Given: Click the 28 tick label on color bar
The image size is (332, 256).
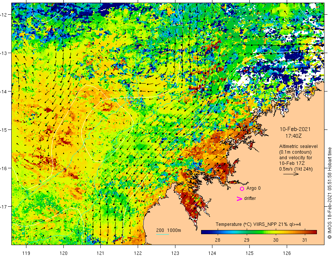Looking at the screenshot, I should pyautogui.click(x=217, y=240).
